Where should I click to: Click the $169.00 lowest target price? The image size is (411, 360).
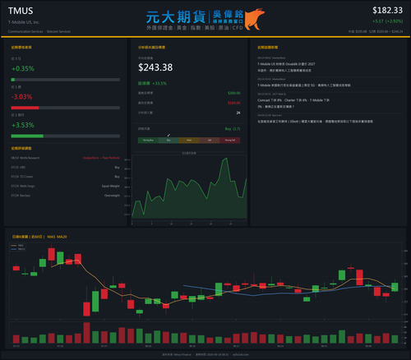(x=234, y=103)
